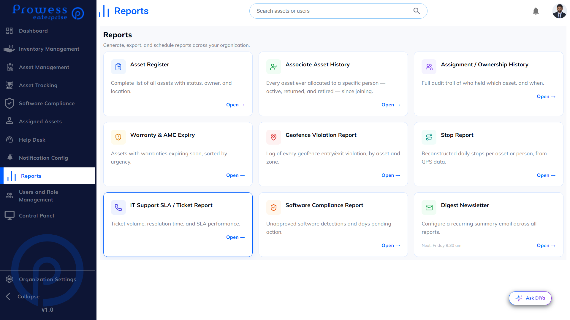Click the Inventory Management hand icon

(x=9, y=49)
